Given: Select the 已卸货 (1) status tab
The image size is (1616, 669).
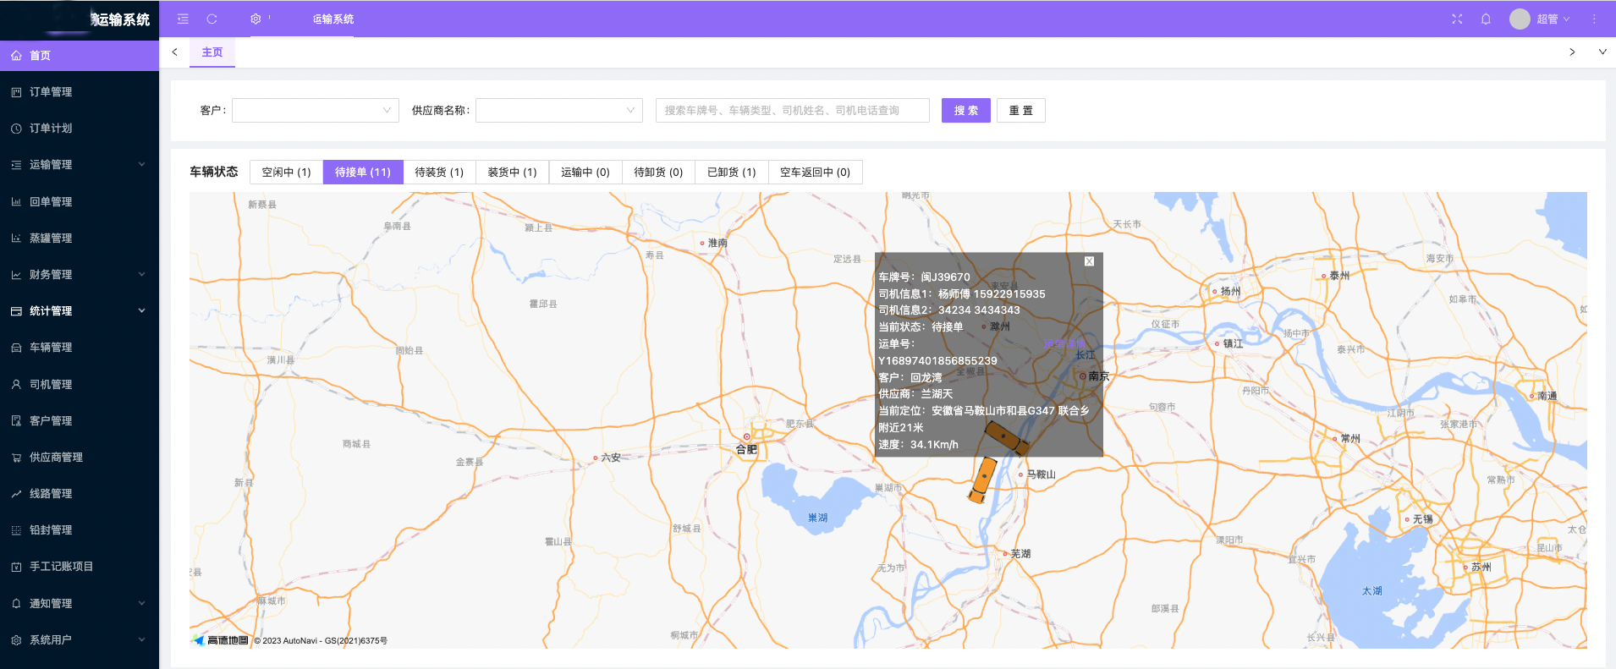Looking at the screenshot, I should (x=732, y=172).
